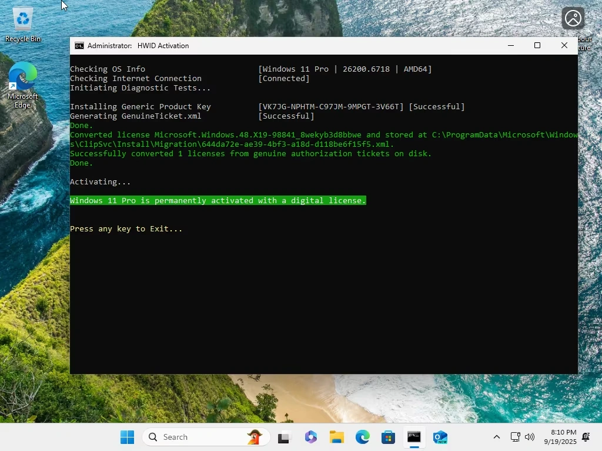
Task: Open File Explorer from the taskbar
Action: (337, 437)
